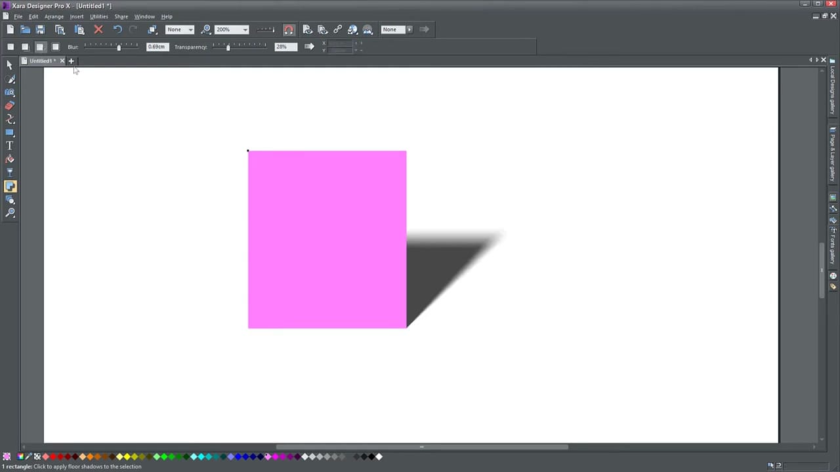Switch shadow type to wall shadow
The image size is (840, 472).
25,47
